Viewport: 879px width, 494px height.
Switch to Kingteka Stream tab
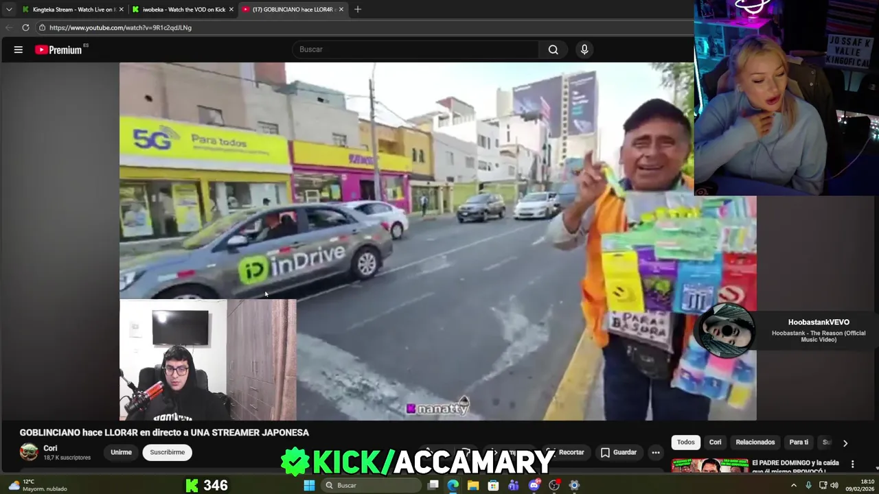[x=72, y=10]
